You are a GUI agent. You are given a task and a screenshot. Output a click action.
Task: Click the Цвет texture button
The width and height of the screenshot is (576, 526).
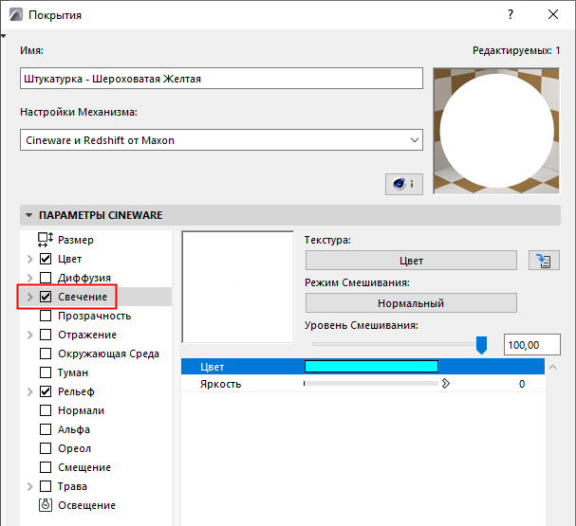point(411,261)
